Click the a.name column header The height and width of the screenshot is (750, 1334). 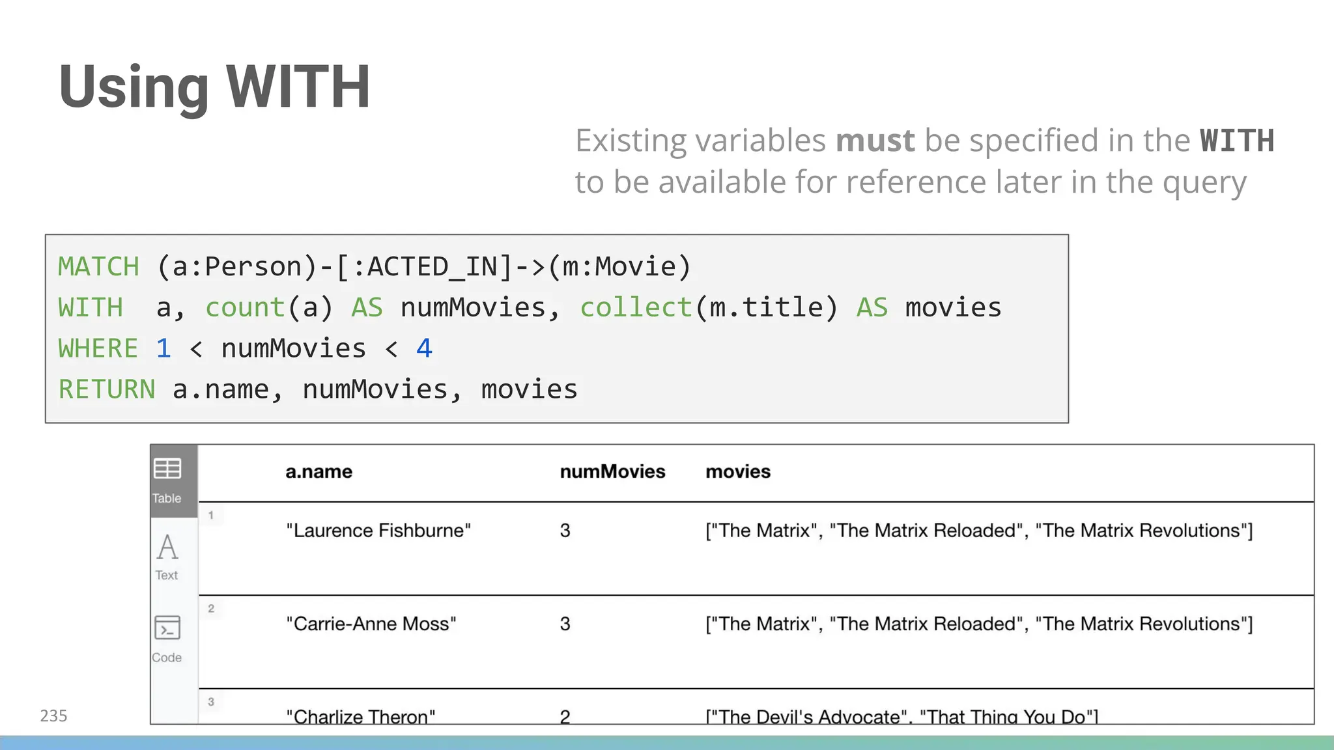tap(319, 471)
